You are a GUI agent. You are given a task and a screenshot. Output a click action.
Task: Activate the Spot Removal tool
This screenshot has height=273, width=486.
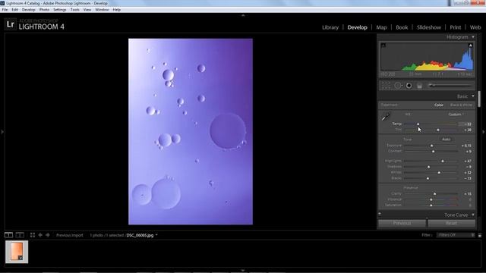pos(398,86)
